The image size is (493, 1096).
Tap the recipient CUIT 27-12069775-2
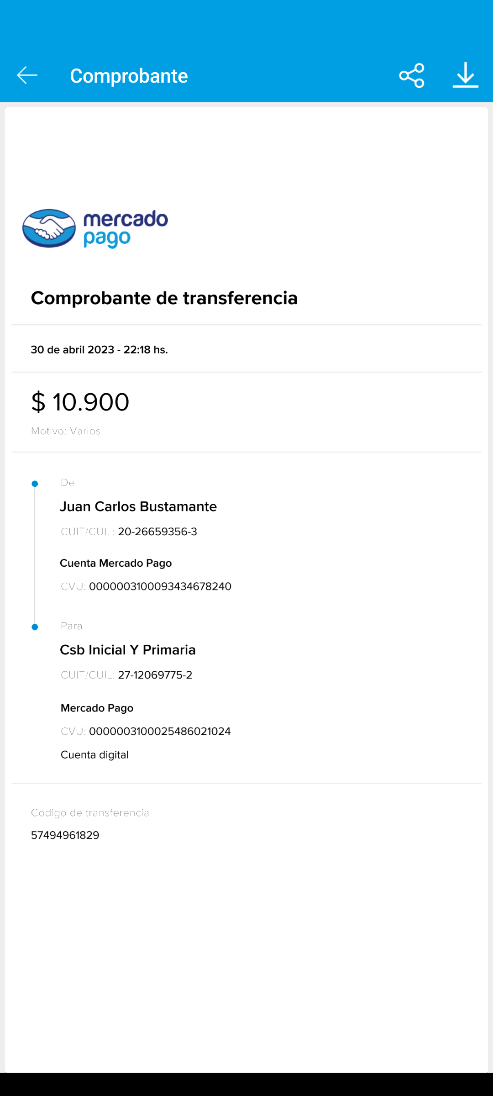click(x=155, y=675)
